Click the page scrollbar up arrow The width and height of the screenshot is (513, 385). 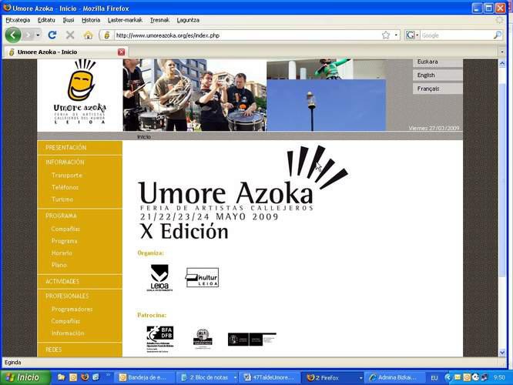click(x=502, y=63)
